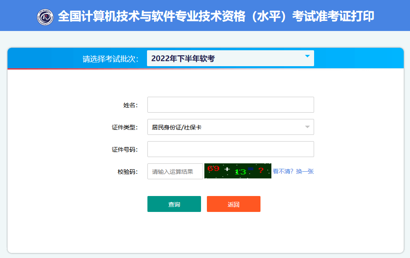Click the 请选择考试批次 label text
This screenshot has width=410, height=258.
tap(110, 59)
